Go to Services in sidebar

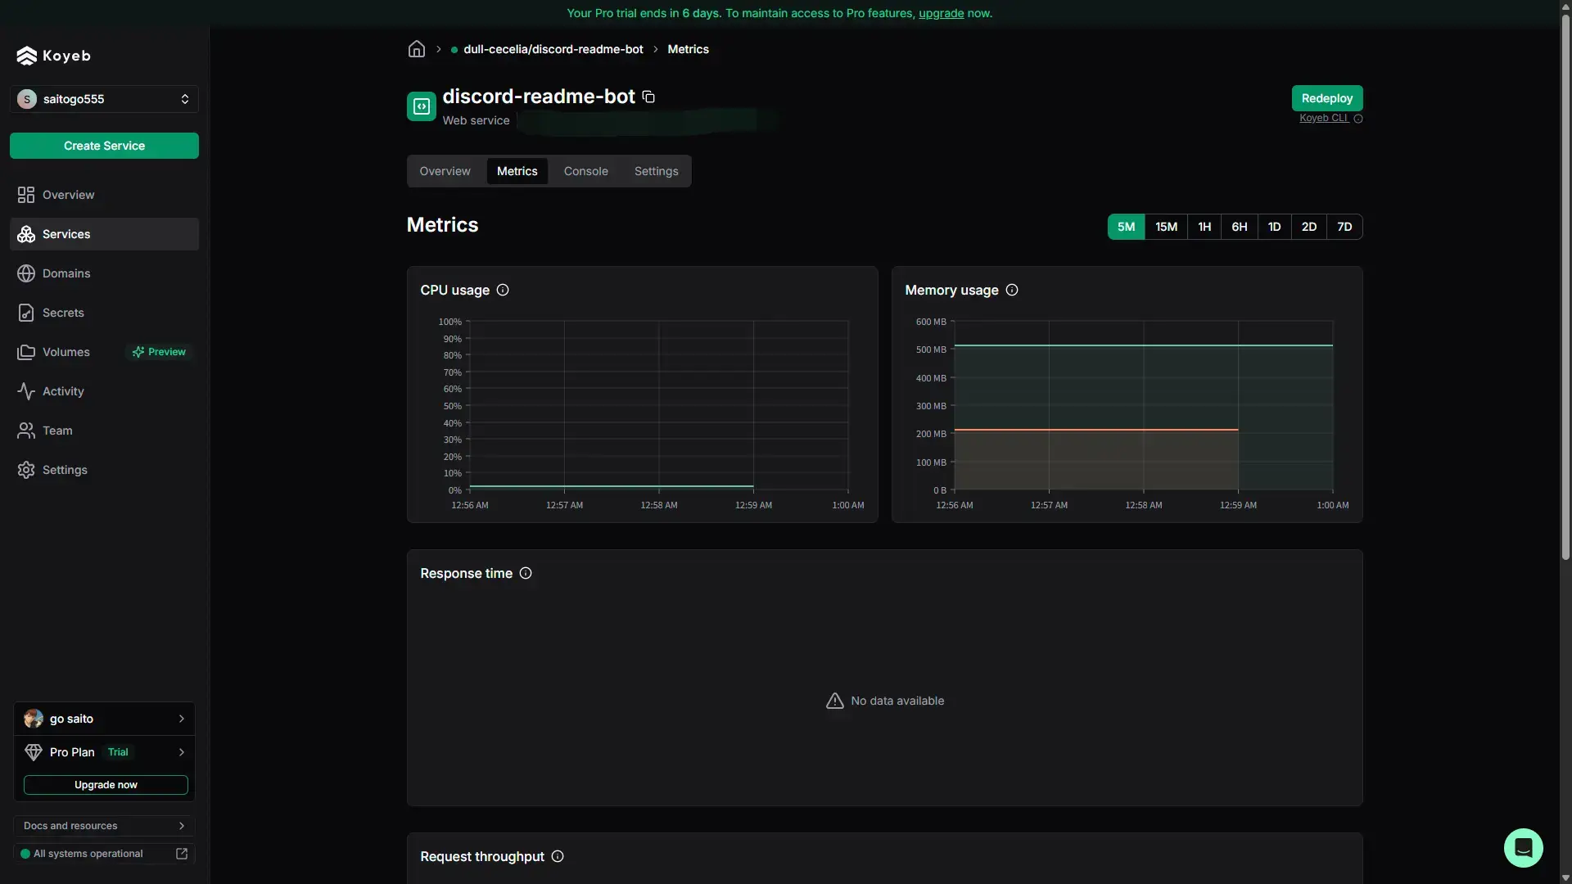click(104, 234)
